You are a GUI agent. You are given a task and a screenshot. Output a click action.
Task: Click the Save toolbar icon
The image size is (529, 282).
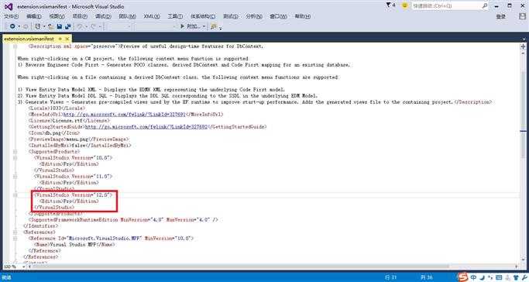(60, 26)
